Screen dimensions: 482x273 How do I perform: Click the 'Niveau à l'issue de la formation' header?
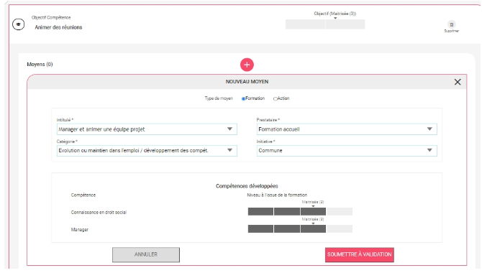pyautogui.click(x=277, y=195)
